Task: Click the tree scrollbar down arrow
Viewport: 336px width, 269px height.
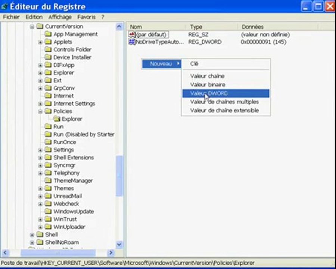Action: point(119,244)
